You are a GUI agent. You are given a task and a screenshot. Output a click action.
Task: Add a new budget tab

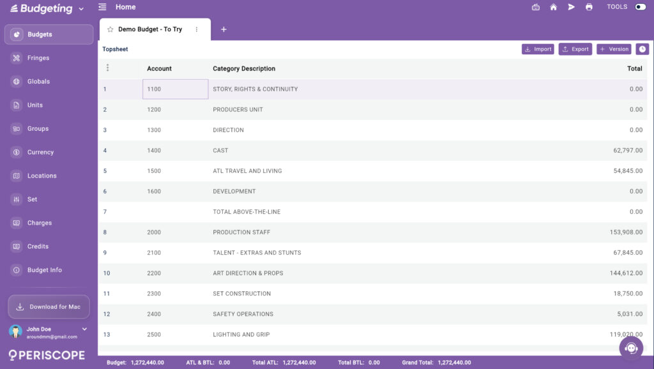point(224,29)
